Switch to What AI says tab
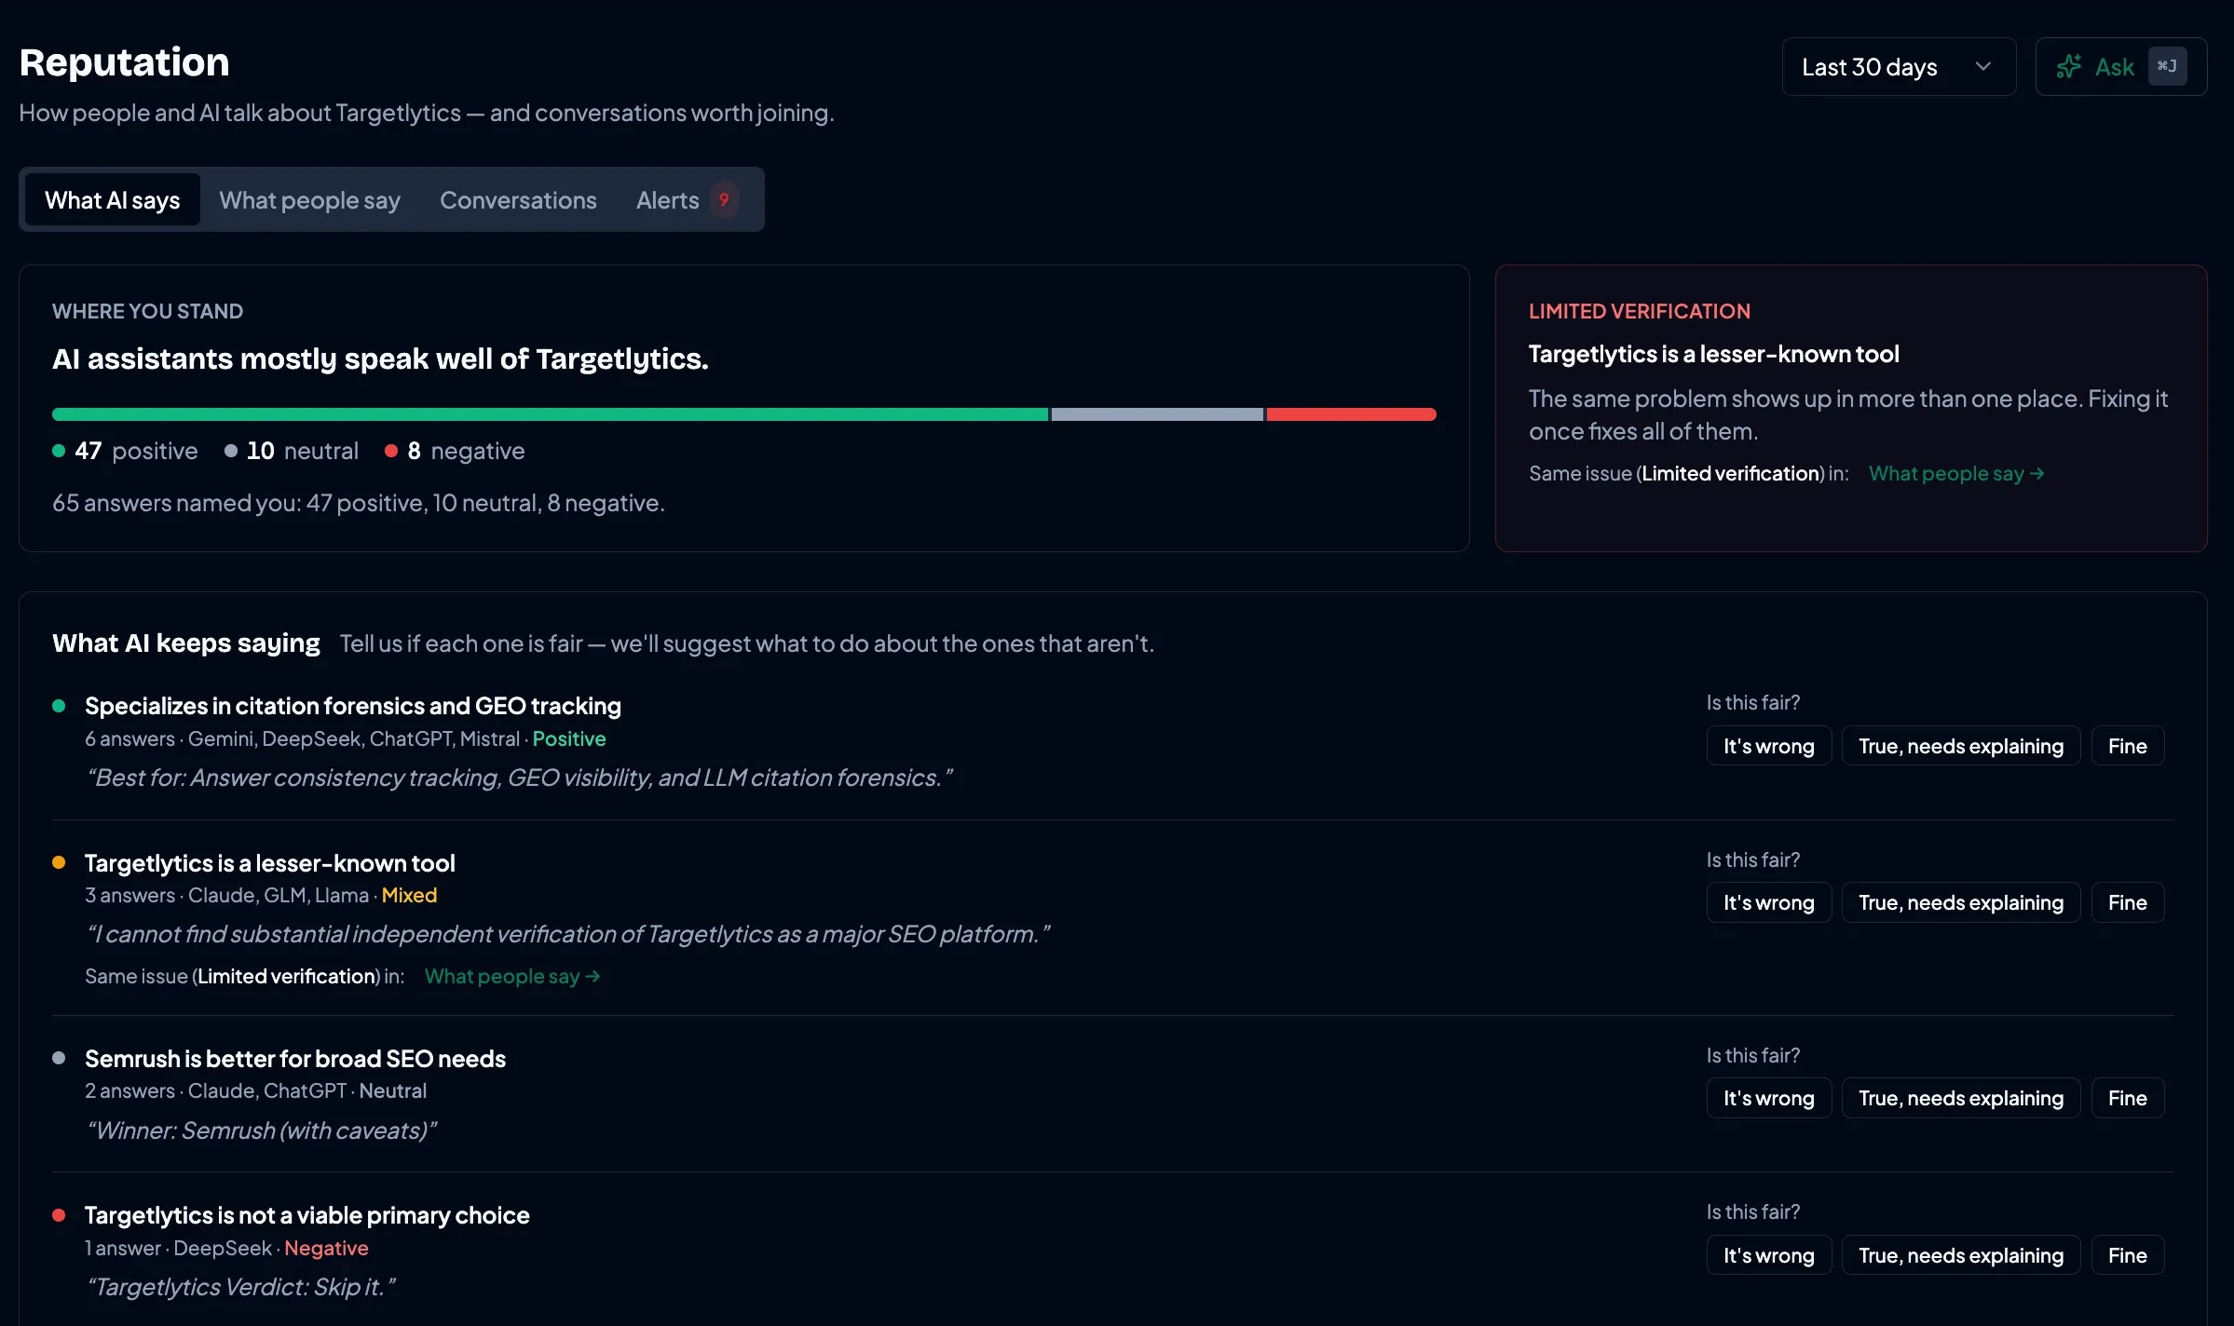The height and width of the screenshot is (1326, 2234). point(113,200)
